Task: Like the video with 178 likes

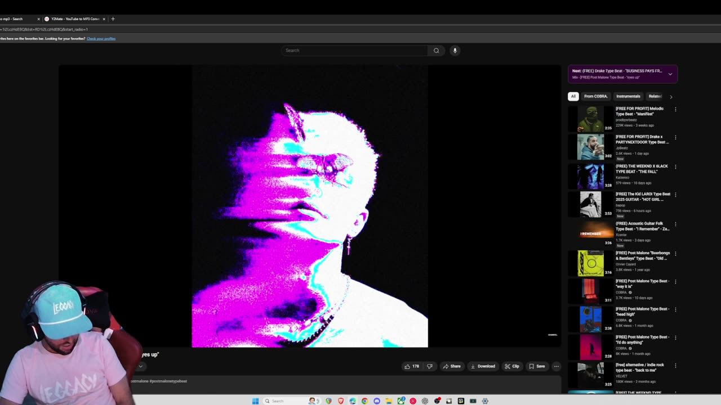Action: pos(412,366)
